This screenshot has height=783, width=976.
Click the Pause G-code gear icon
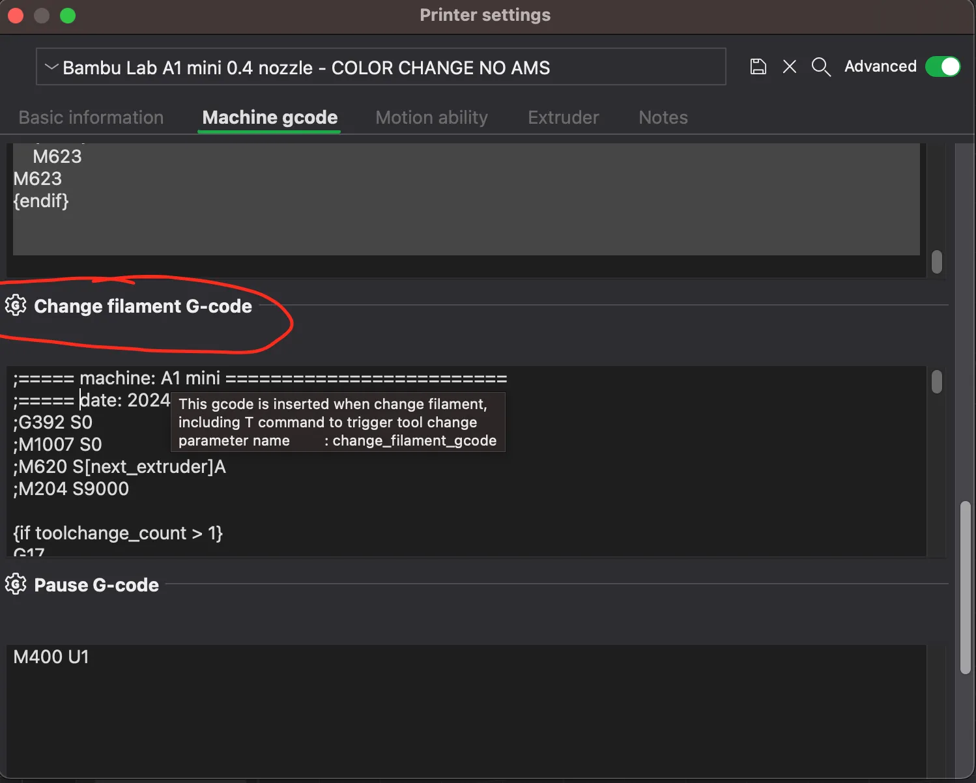click(x=16, y=584)
